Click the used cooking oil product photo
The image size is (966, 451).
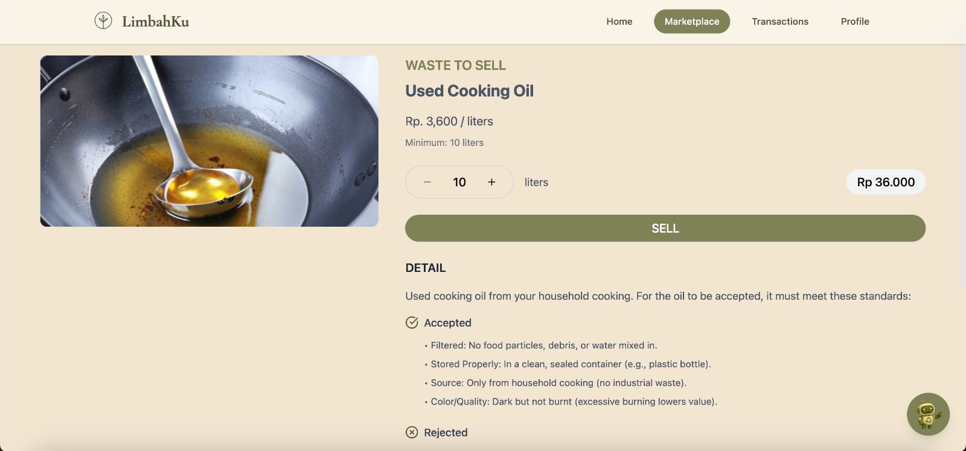(x=210, y=141)
